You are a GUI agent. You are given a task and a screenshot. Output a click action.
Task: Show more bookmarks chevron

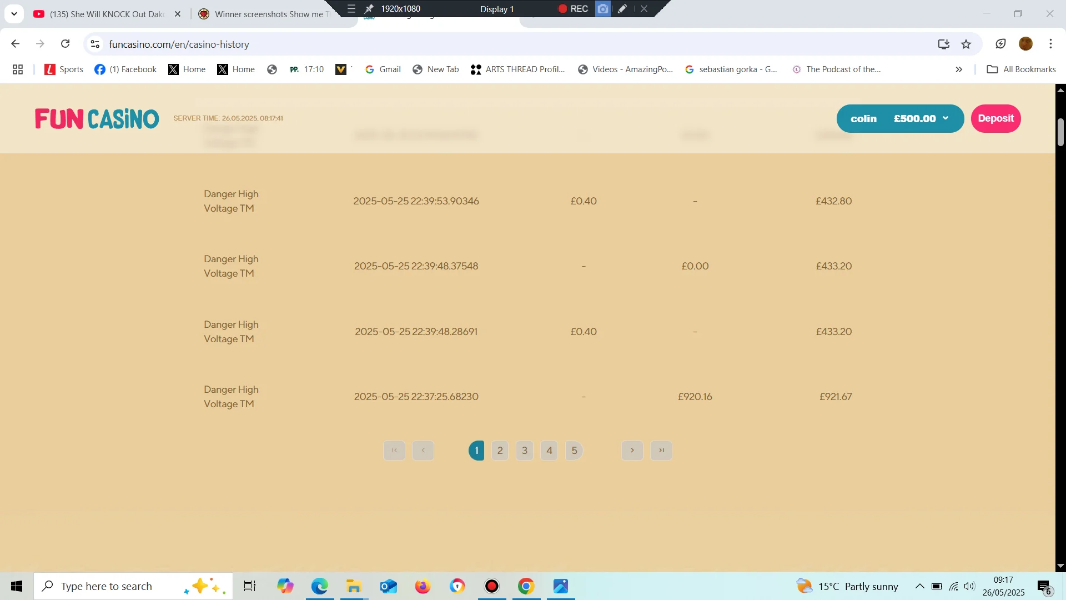click(x=959, y=69)
